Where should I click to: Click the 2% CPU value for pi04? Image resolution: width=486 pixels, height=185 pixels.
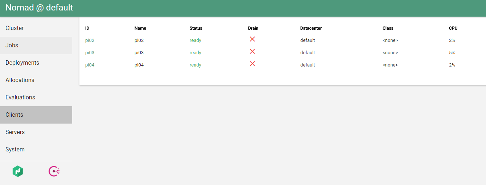tap(452, 65)
